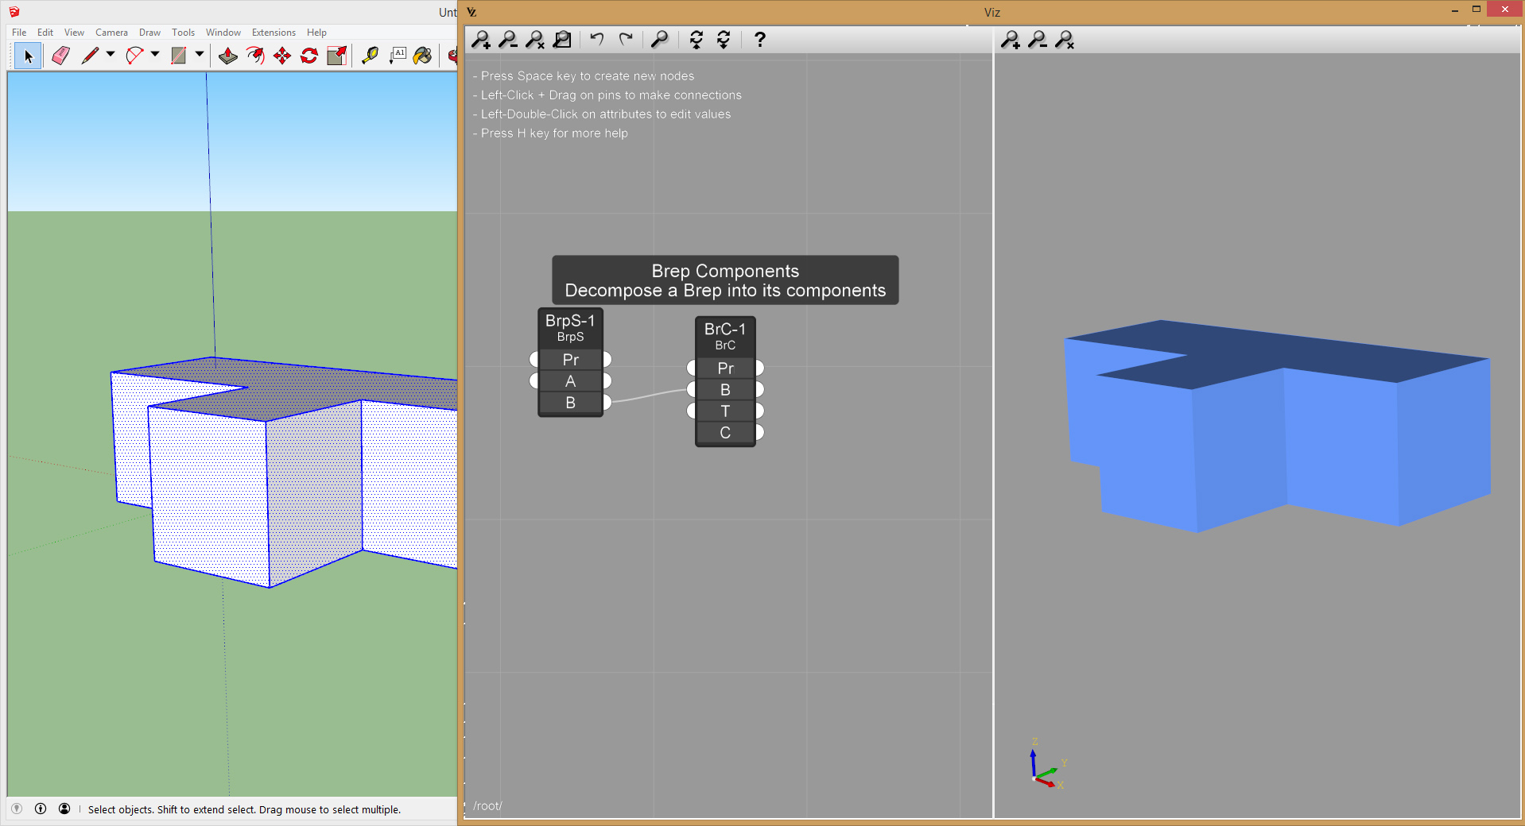Activate the Push/Pull tool
Screen dimensions: 1525x826
click(228, 56)
